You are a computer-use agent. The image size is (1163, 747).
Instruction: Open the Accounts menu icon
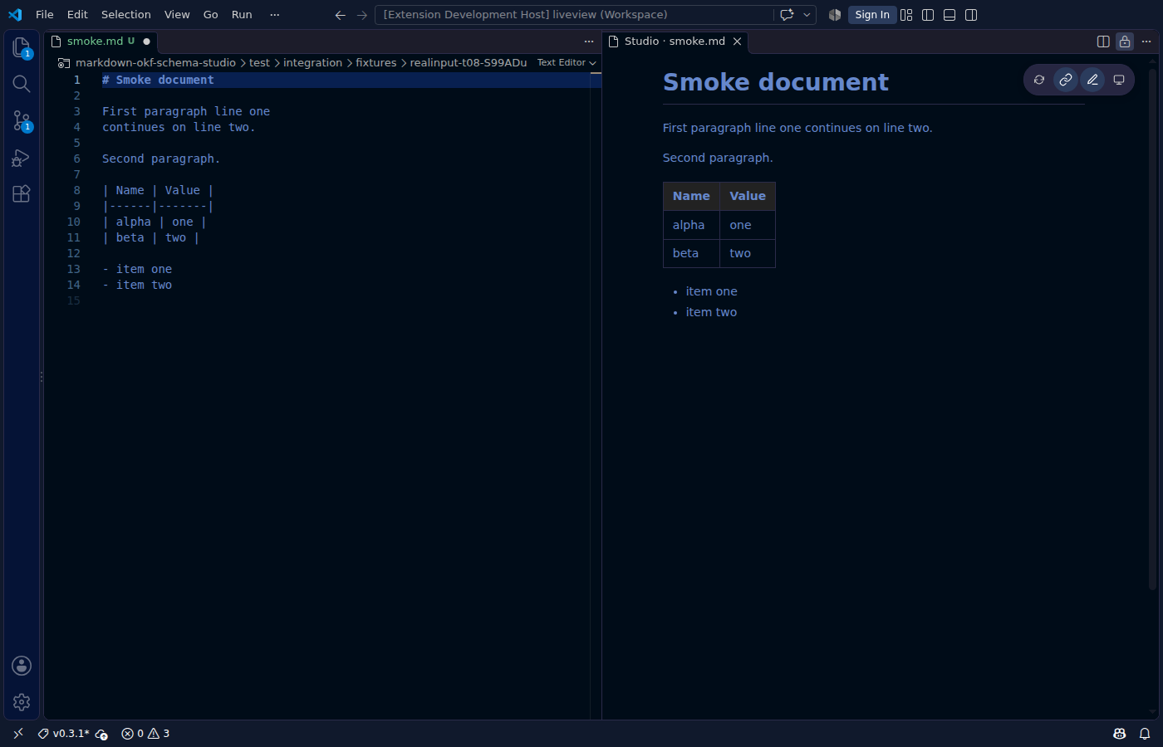tap(22, 666)
